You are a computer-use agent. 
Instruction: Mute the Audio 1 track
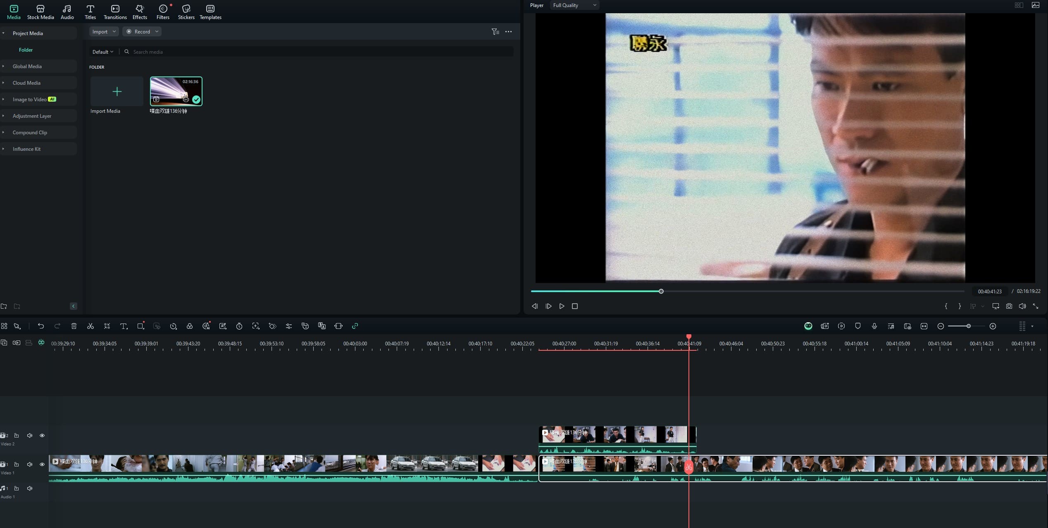(29, 488)
